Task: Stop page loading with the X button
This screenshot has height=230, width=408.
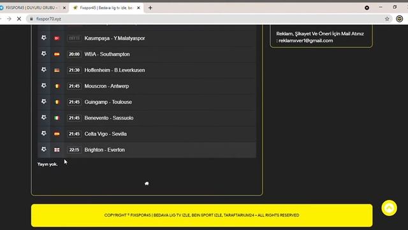Action: tap(19, 19)
